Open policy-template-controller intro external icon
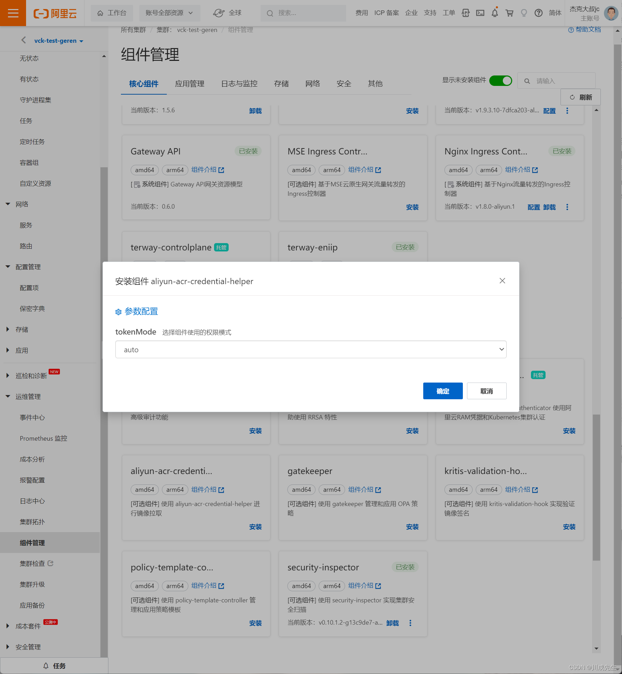The image size is (622, 674). (x=221, y=586)
